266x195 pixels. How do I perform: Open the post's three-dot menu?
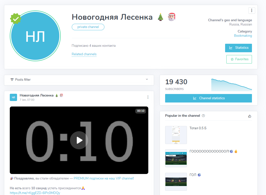pyautogui.click(x=148, y=97)
